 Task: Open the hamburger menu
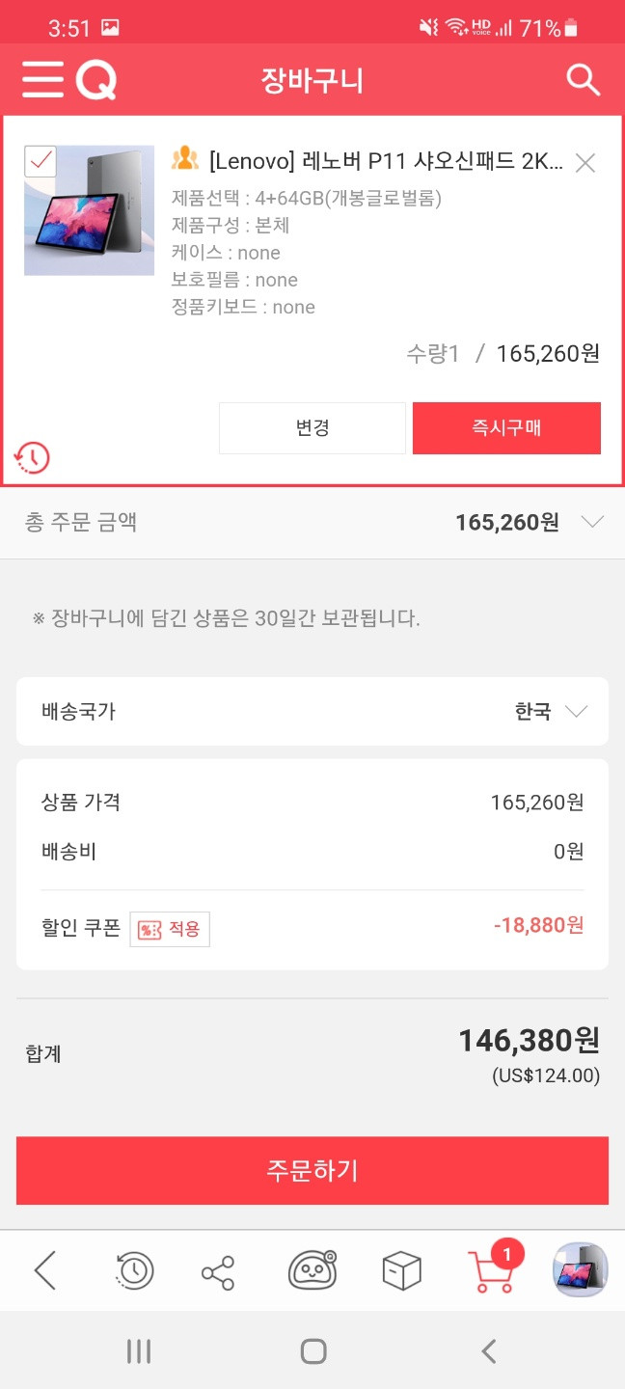[x=42, y=79]
